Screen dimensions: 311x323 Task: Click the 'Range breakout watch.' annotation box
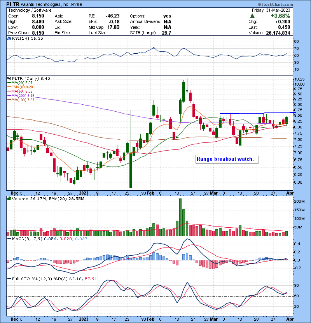[227, 159]
